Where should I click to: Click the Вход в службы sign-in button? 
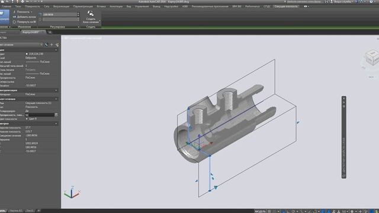pos(342,1)
